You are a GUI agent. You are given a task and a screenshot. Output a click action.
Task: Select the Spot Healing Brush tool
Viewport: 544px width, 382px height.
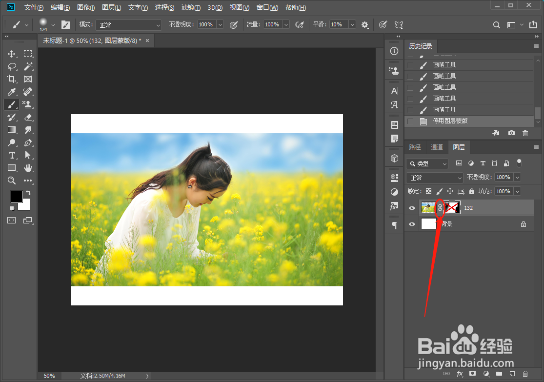click(28, 92)
